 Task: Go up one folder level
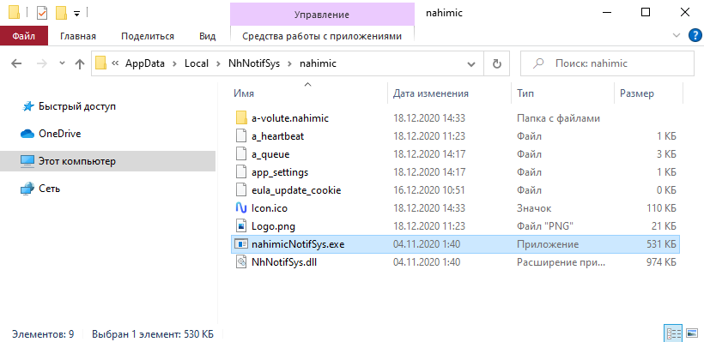click(80, 63)
